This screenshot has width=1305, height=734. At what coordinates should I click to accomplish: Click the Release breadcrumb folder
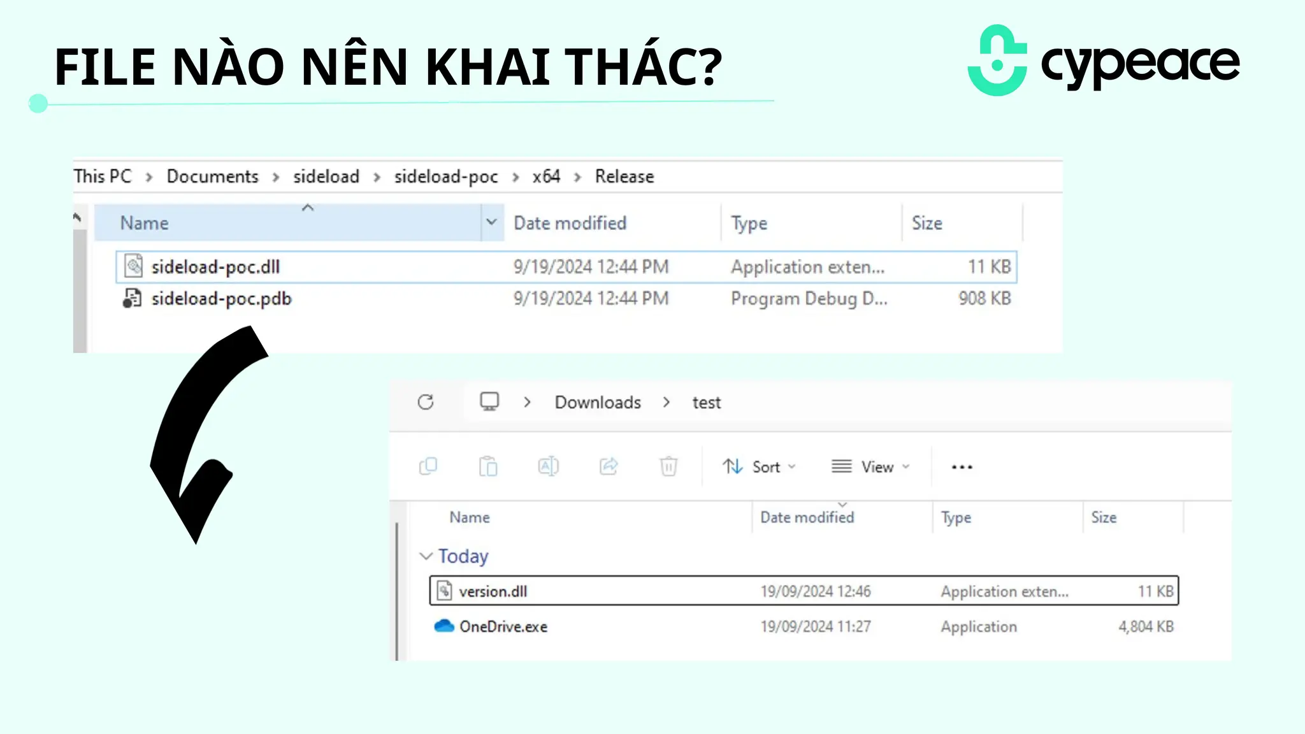point(624,176)
